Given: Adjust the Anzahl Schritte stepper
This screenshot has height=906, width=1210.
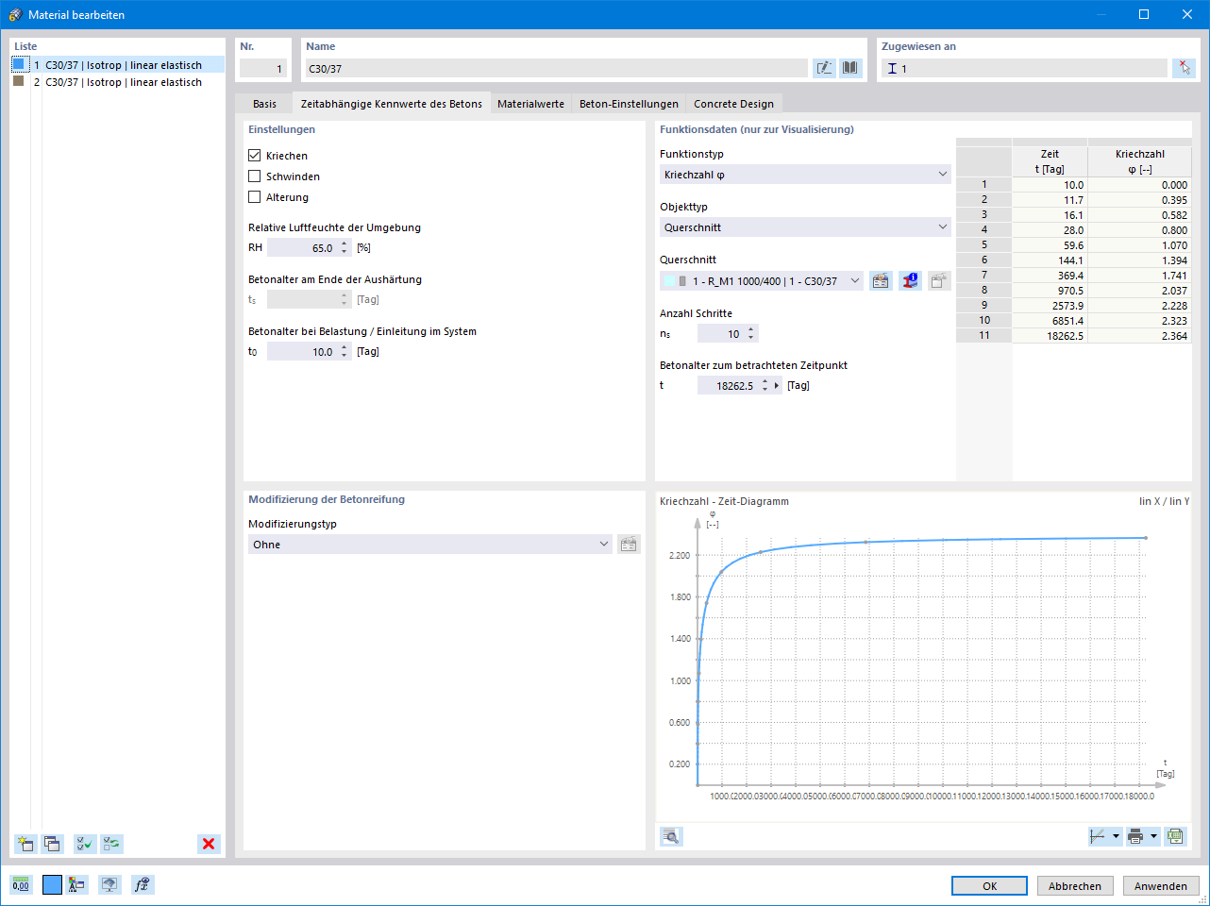Looking at the screenshot, I should pyautogui.click(x=751, y=333).
